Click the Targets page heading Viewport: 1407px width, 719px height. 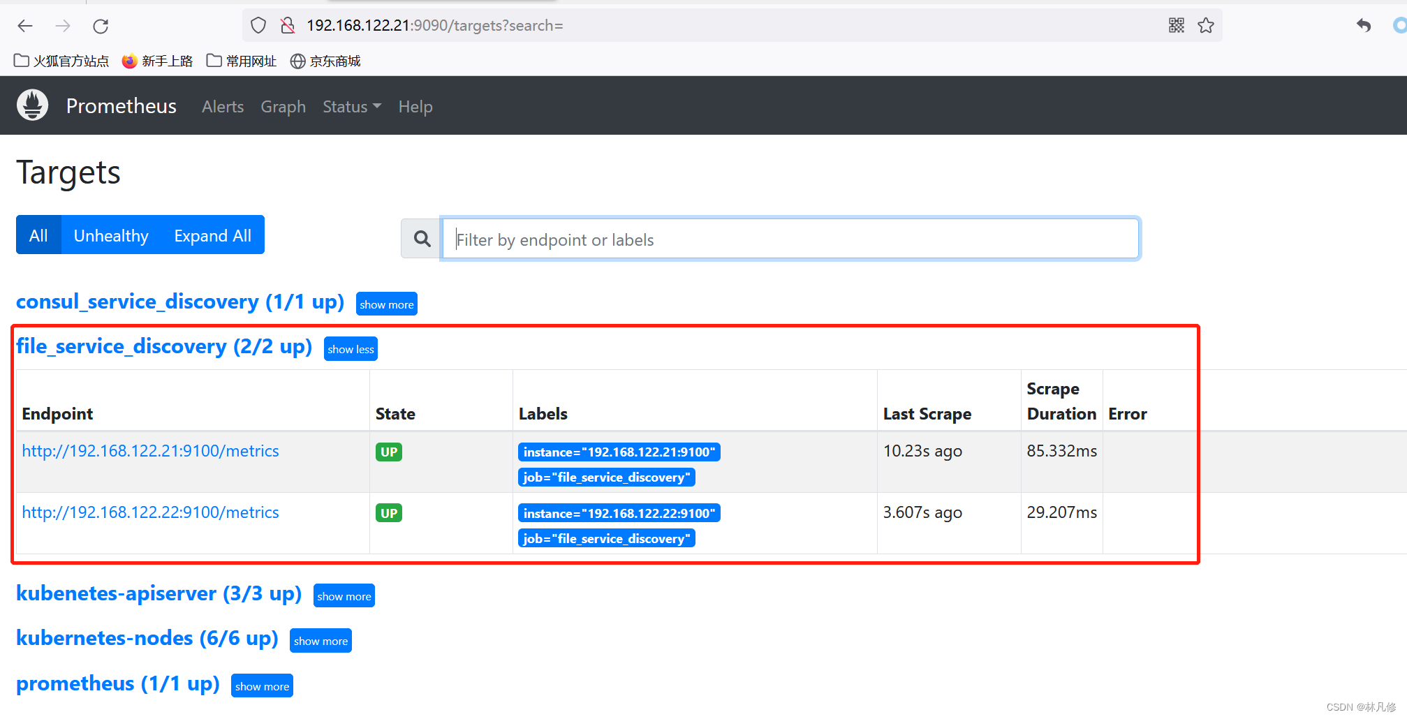[68, 172]
